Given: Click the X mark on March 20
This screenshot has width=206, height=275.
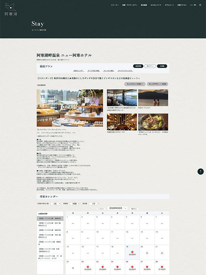Looking at the screenshot, I should click(x=147, y=253).
